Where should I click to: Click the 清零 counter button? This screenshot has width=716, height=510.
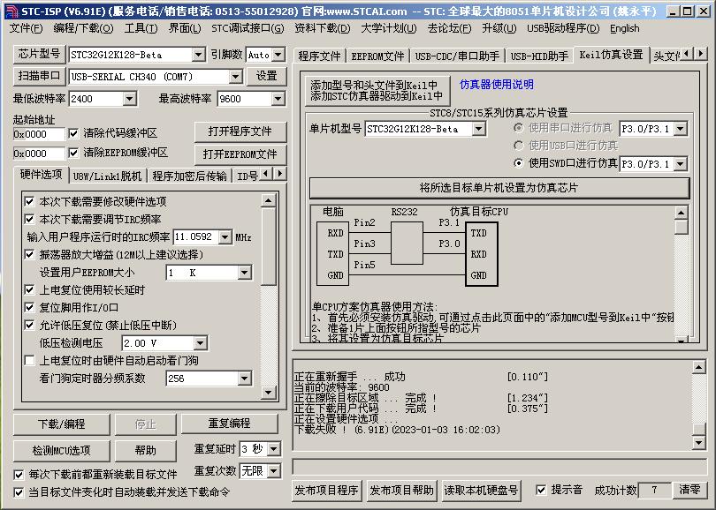click(x=689, y=490)
